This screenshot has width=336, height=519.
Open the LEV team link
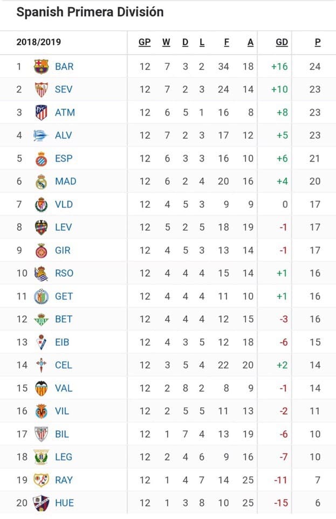click(64, 228)
